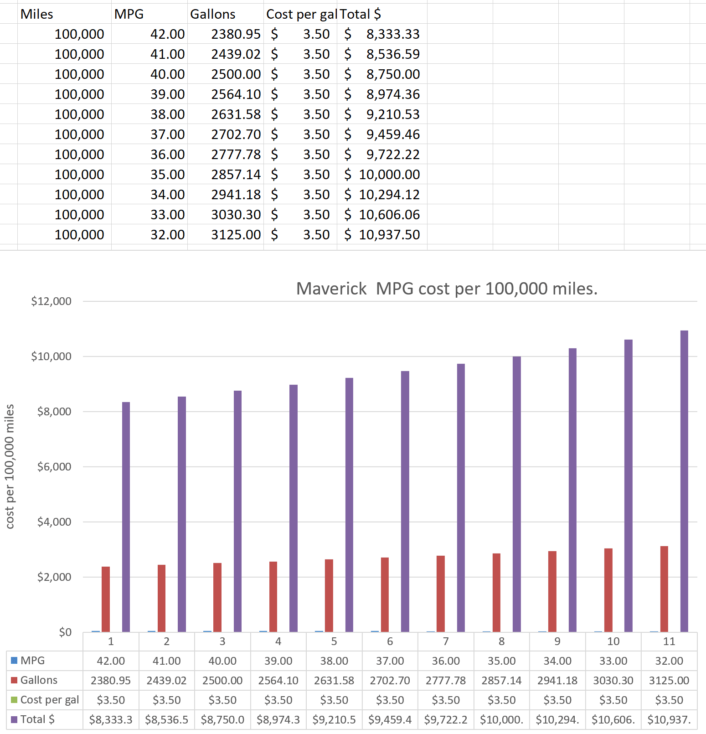Click the 3030.30 Gallons value in chart data table
The image size is (706, 734).
tap(613, 680)
